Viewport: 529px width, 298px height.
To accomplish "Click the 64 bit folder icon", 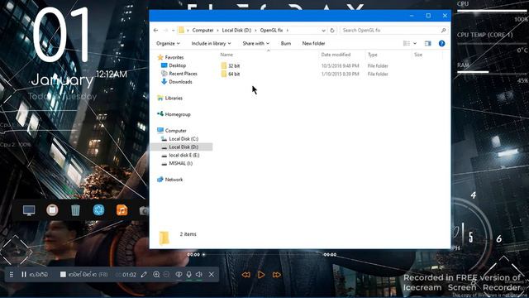I will tap(224, 74).
